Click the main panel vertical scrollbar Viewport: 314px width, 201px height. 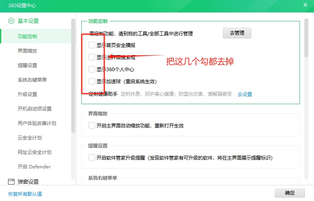(x=306, y=38)
